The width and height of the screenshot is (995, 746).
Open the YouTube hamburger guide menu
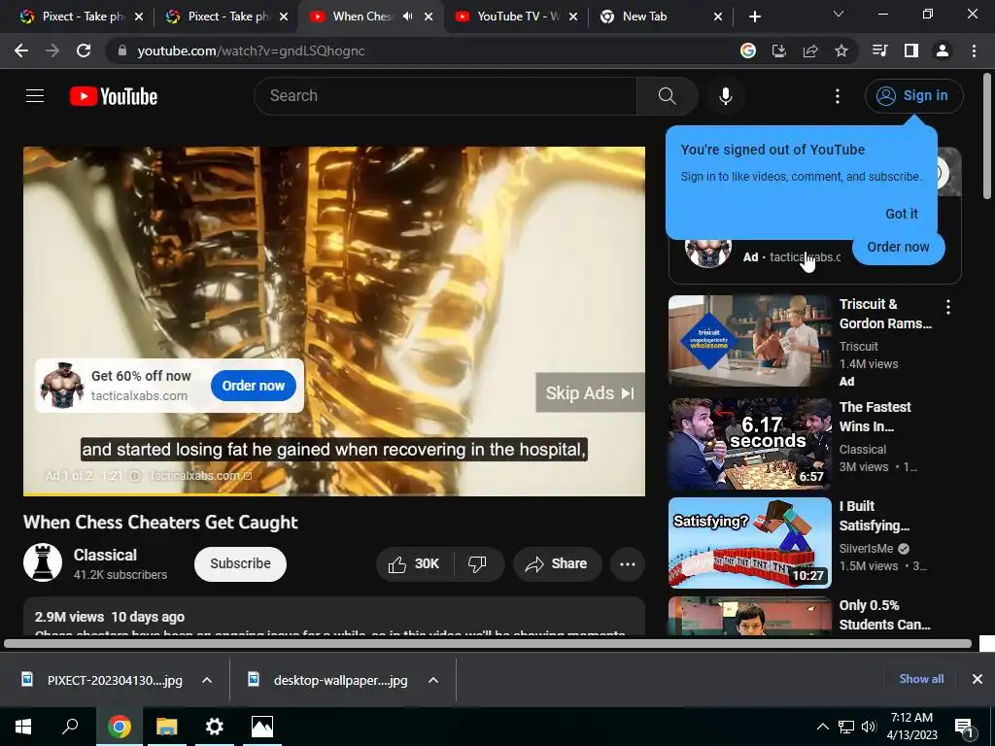pos(35,96)
